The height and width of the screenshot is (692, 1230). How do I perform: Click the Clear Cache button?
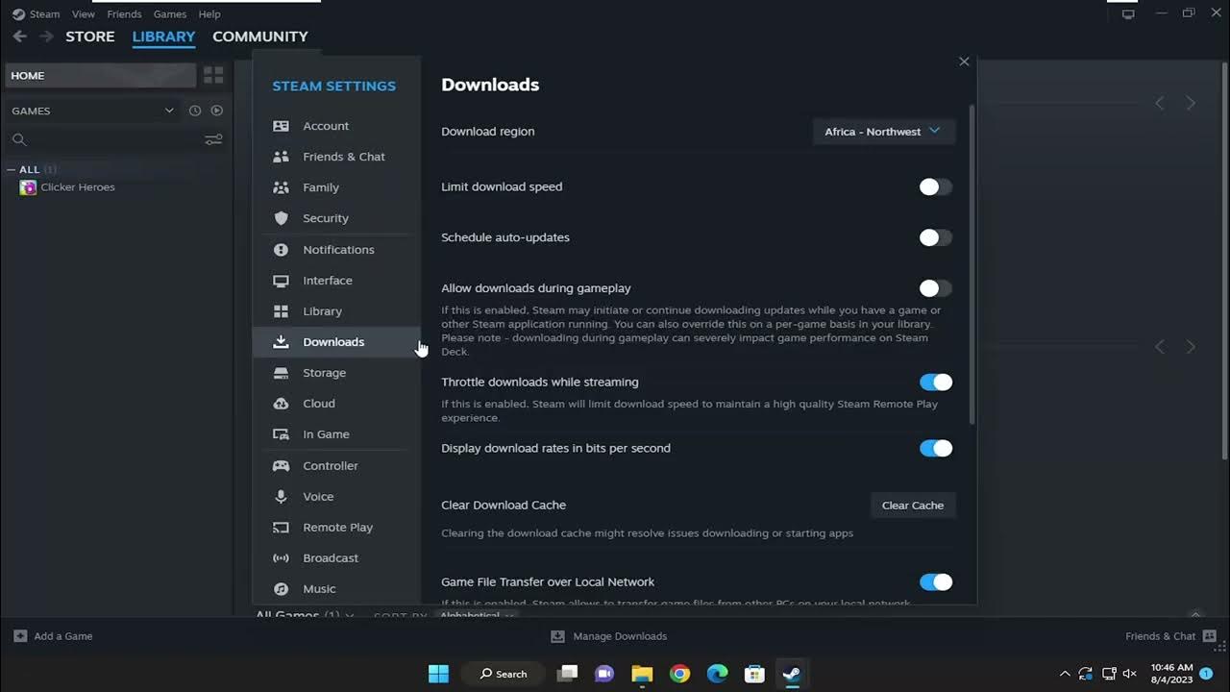(x=913, y=506)
